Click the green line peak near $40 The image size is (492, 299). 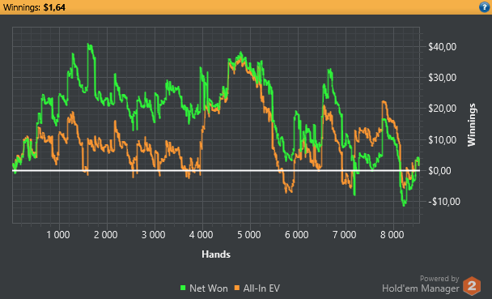pos(90,45)
